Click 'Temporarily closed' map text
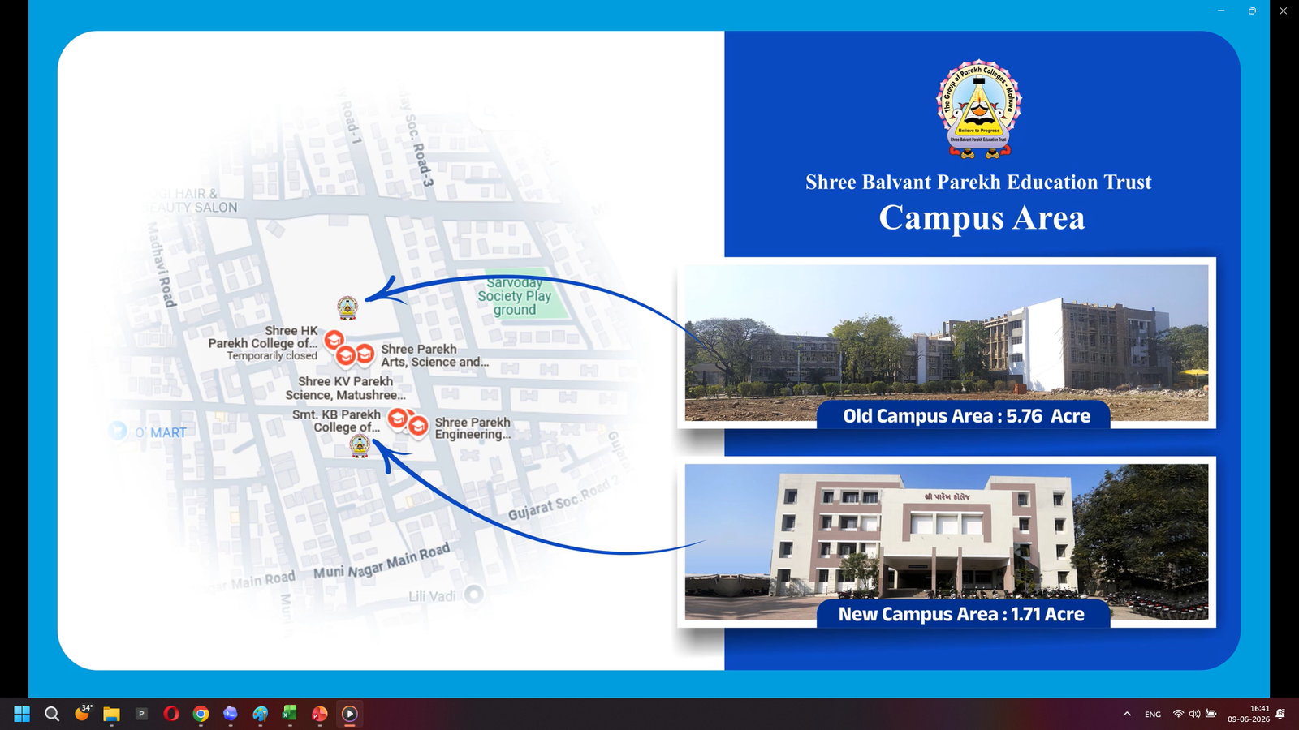Screen dimensions: 1299x730 (272, 356)
